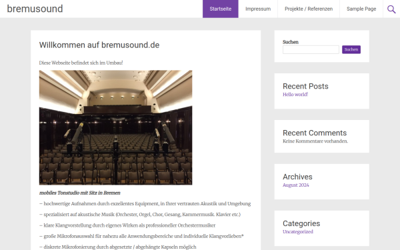Screen dimensions: 400x250
Task: Click the Recent Comments widget heading
Action: click(315, 133)
